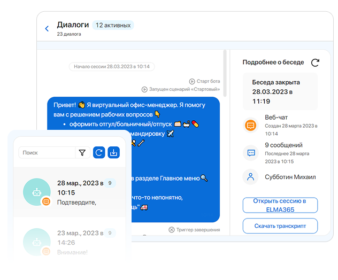338x280 pixels.
Task: Focus the Поиск search field
Action: (x=47, y=153)
